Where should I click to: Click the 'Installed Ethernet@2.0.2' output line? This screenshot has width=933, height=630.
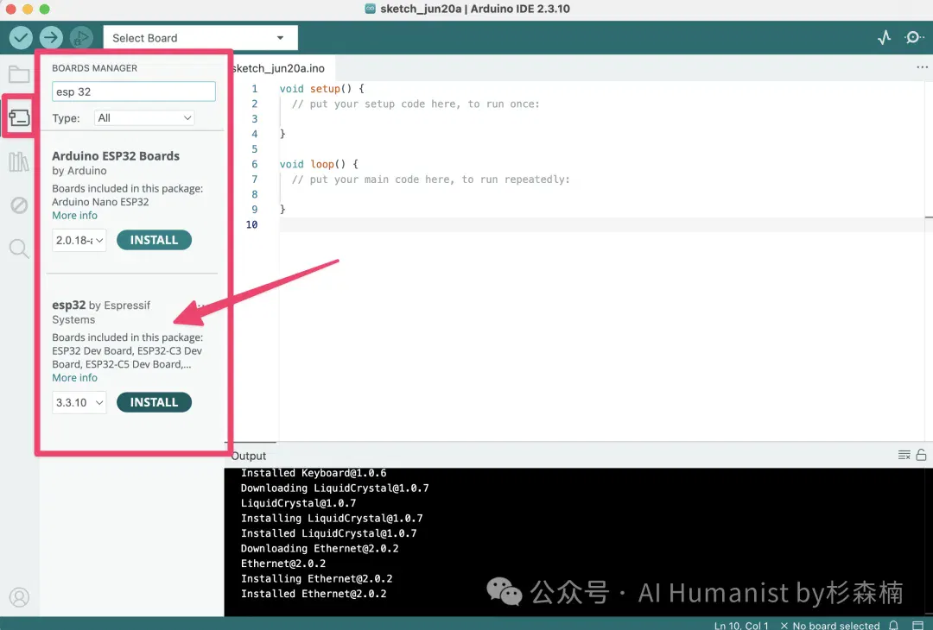coord(314,594)
